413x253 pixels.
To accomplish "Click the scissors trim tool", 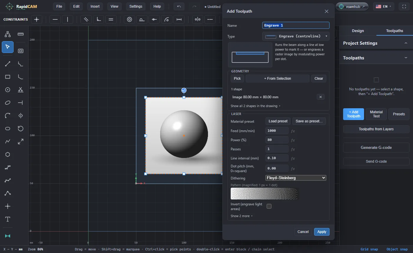I will (20, 90).
